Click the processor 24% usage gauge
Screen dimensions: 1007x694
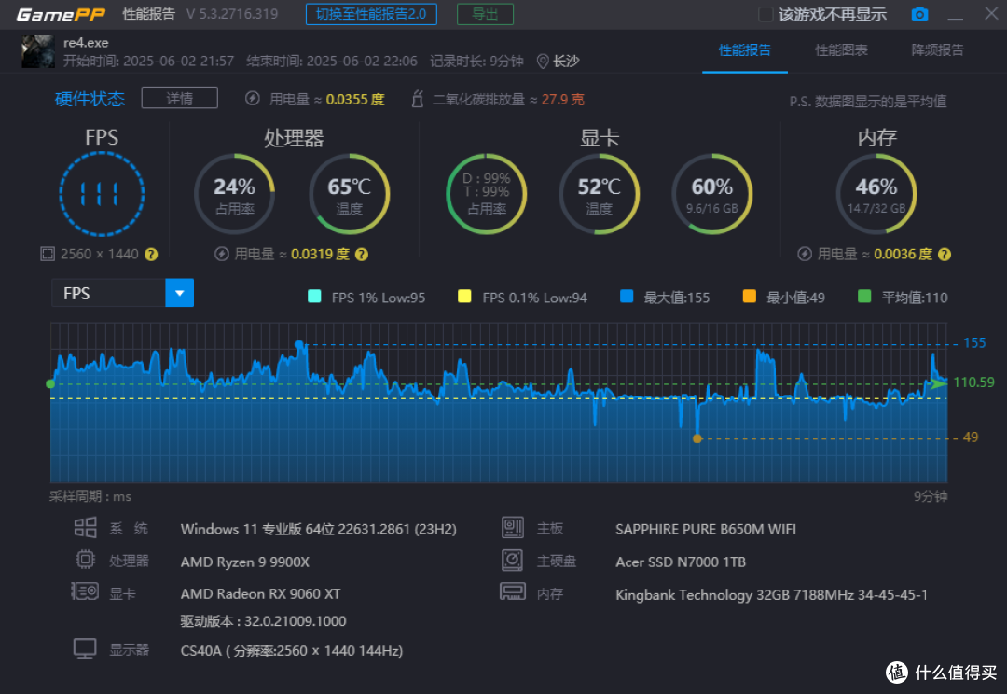234,194
